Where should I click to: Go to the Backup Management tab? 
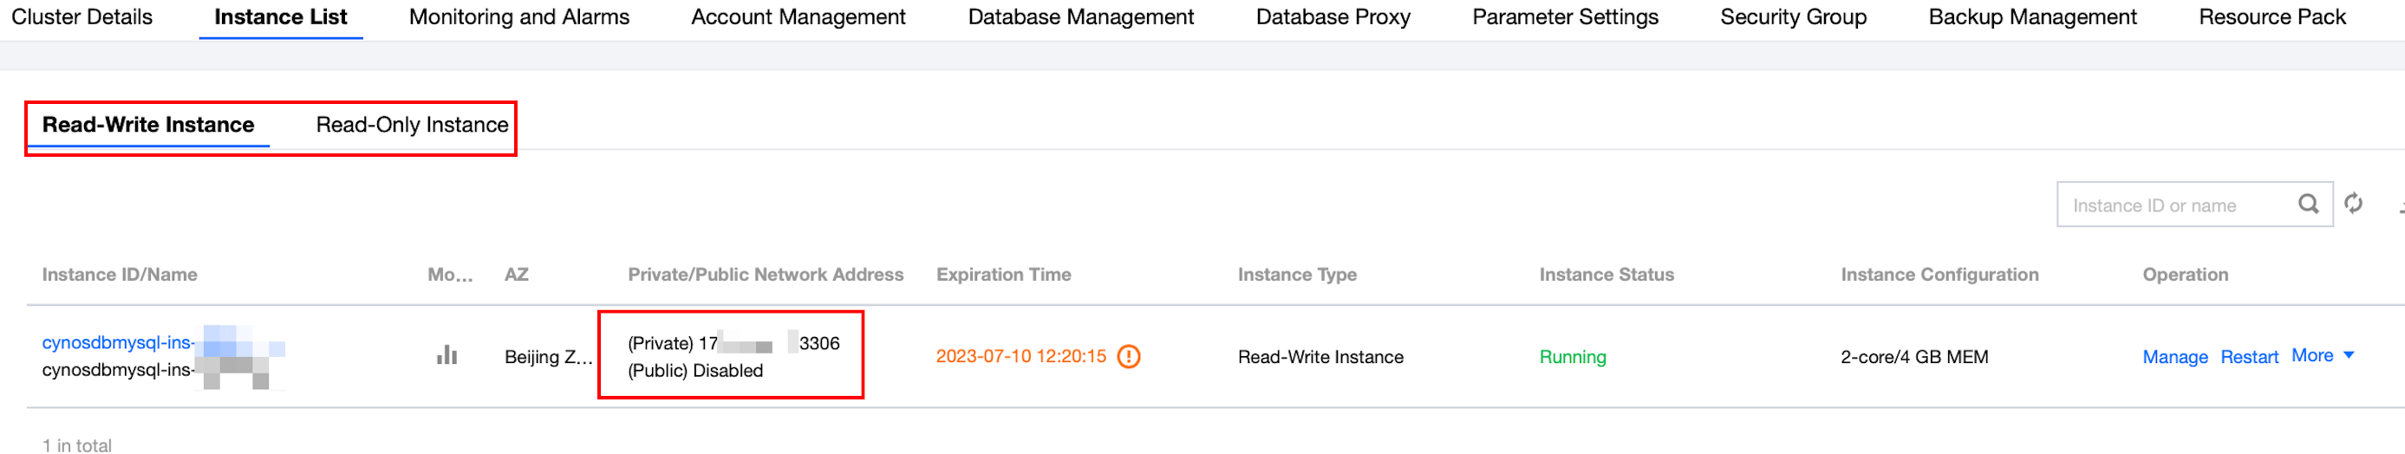[x=2031, y=16]
